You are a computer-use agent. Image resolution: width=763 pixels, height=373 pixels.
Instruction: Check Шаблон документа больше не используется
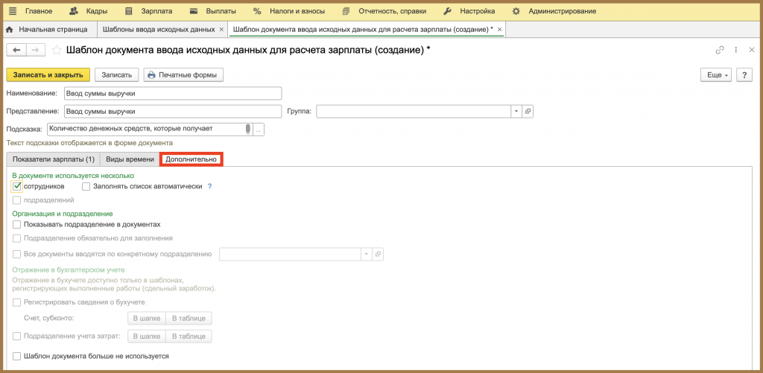click(17, 357)
